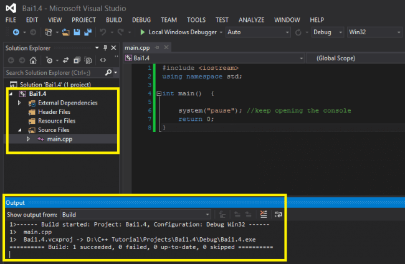Image resolution: width=405 pixels, height=264 pixels.
Task: Click Collapse All in Solution Explorer
Action: (x=77, y=60)
